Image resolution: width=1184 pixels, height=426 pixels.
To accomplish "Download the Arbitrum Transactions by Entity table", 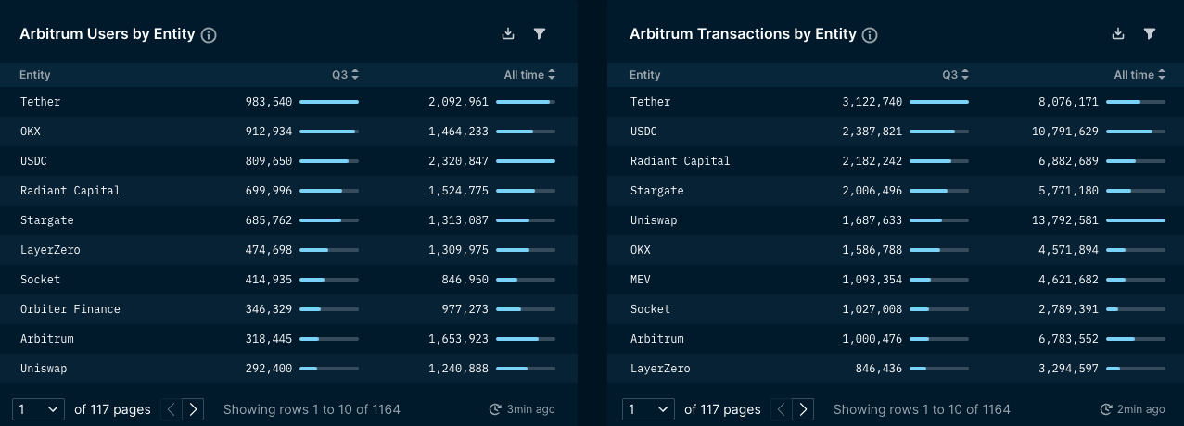I will click(1118, 33).
